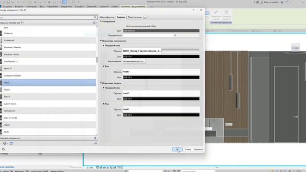This screenshot has height=172, width=306.
Task: Select the Slabs on Grade material
Action: point(48,118)
